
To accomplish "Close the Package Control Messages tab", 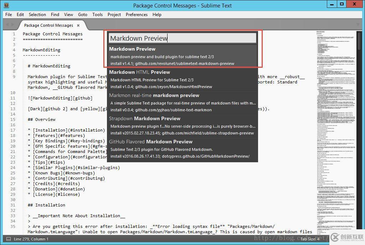I will pyautogui.click(x=78, y=25).
